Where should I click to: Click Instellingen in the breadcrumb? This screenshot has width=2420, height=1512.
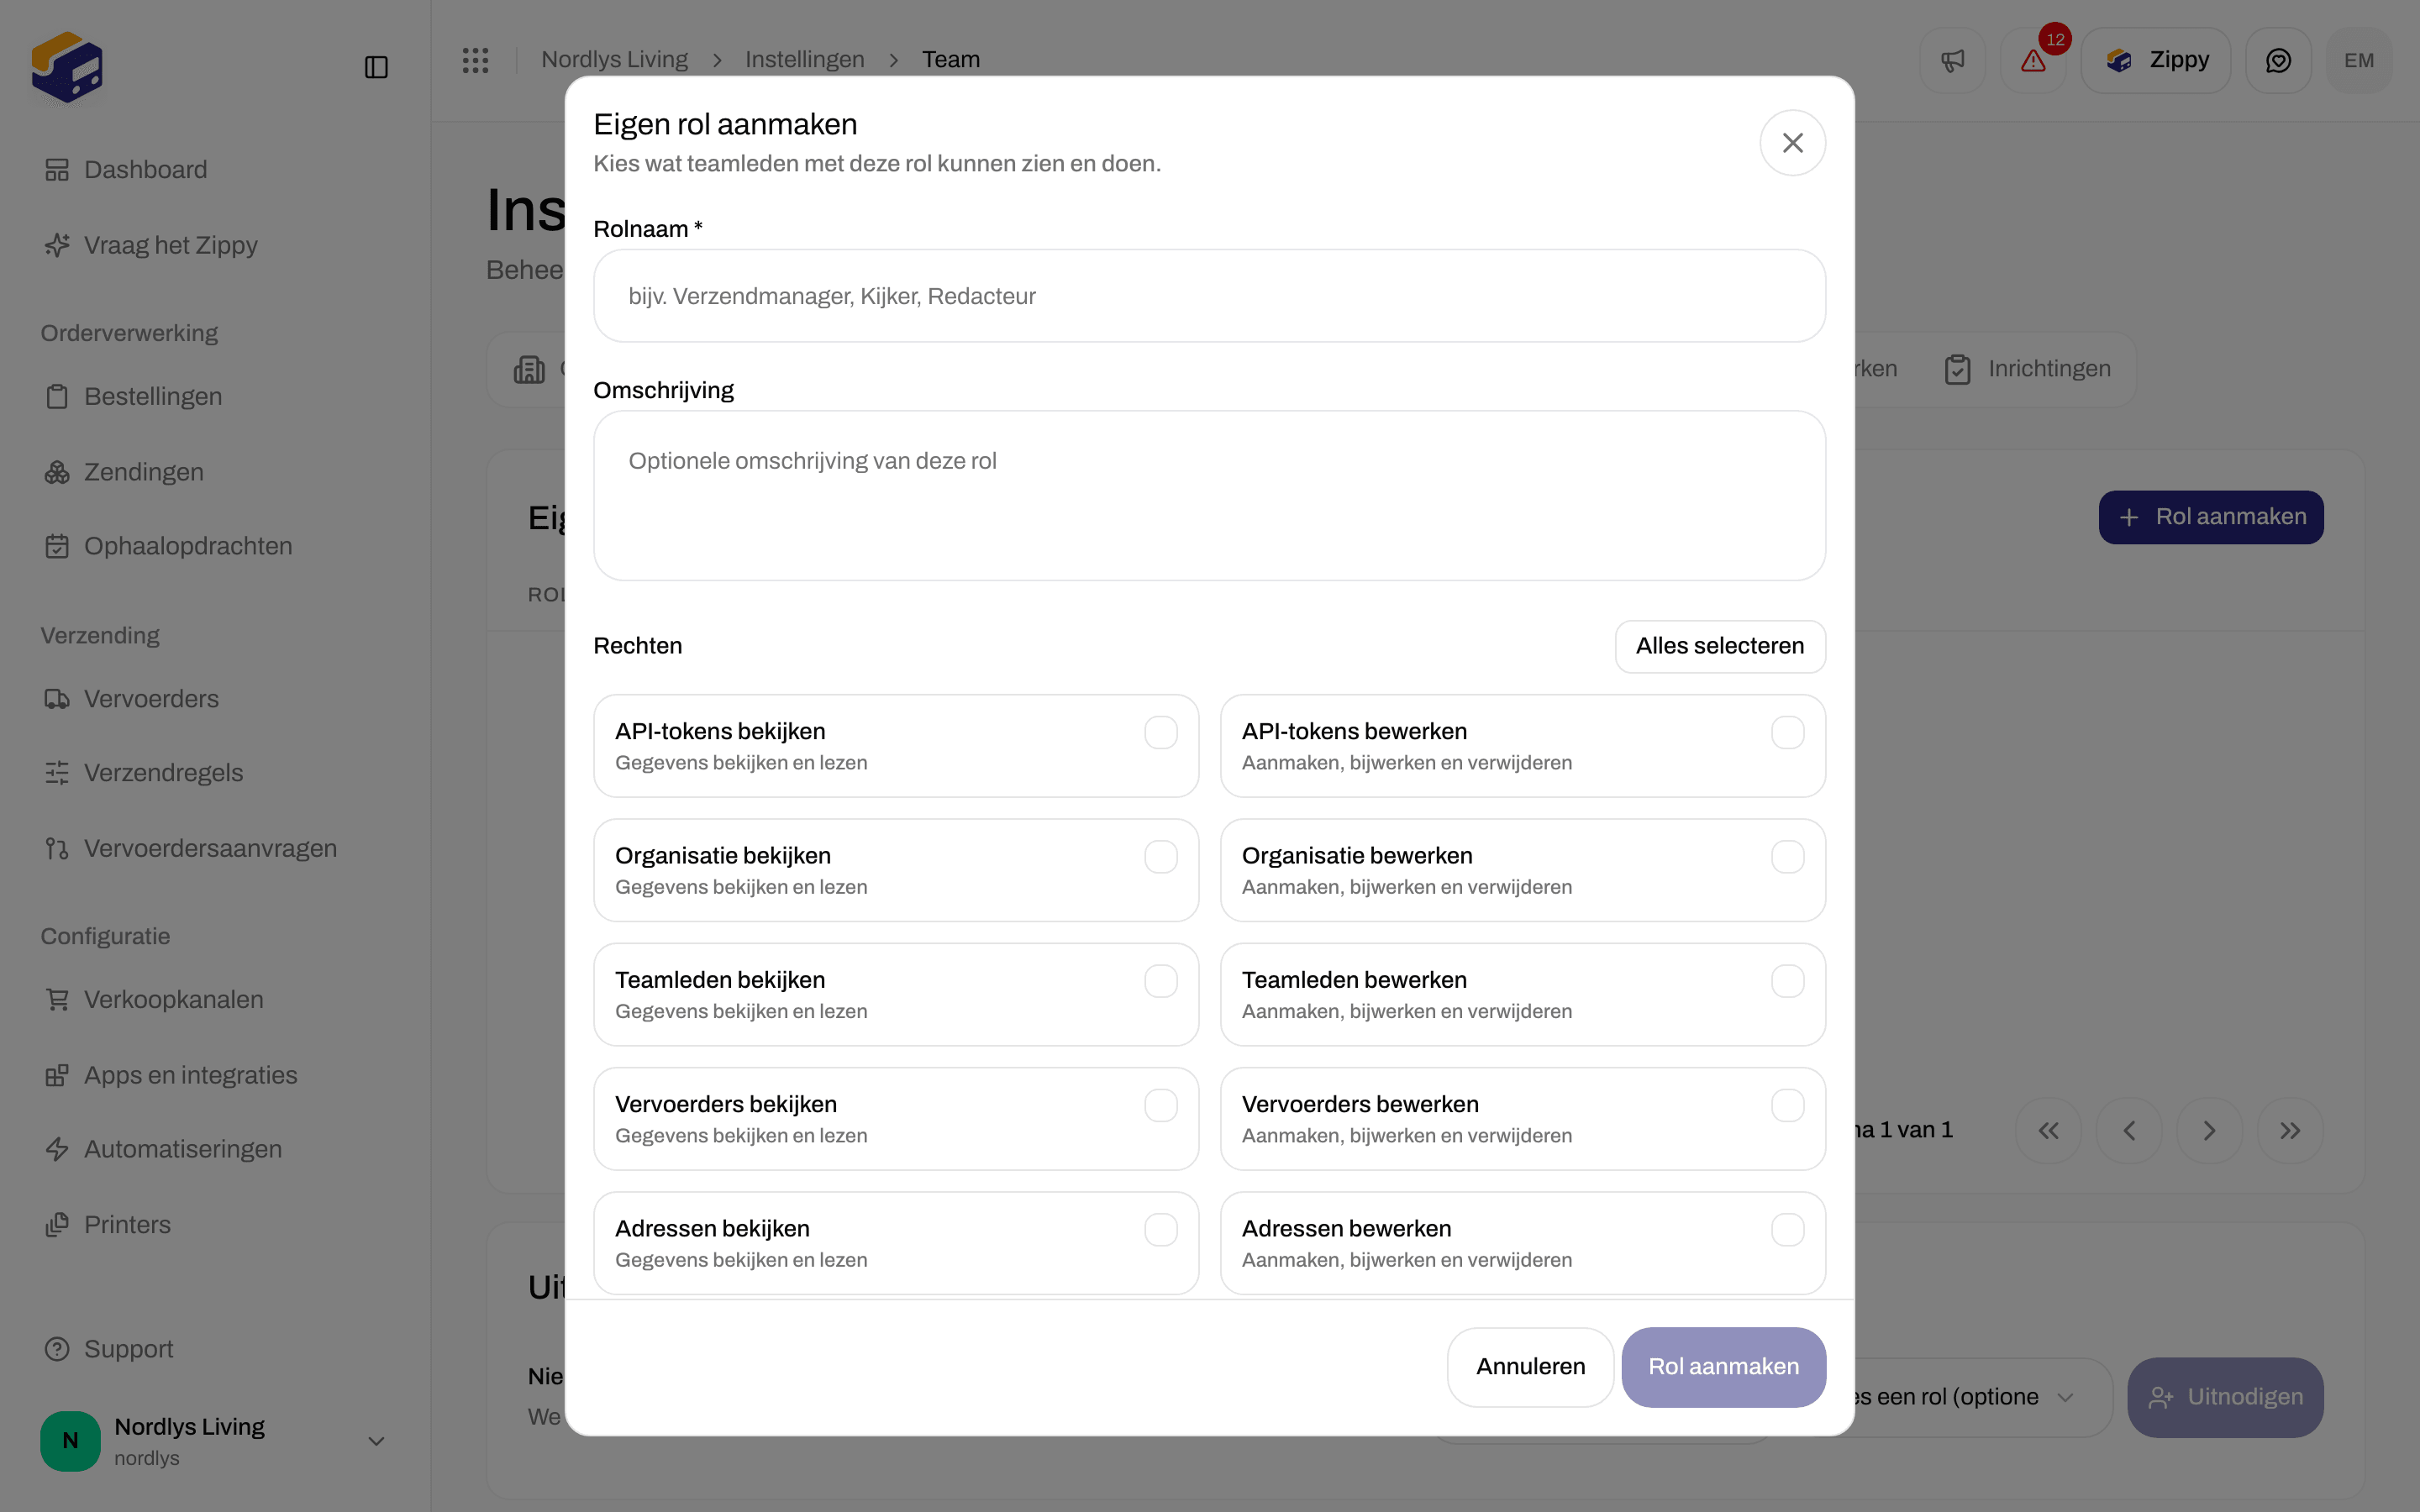tap(805, 60)
